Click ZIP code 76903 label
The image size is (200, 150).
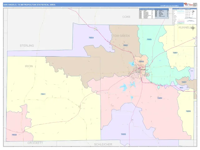coord(141,62)
